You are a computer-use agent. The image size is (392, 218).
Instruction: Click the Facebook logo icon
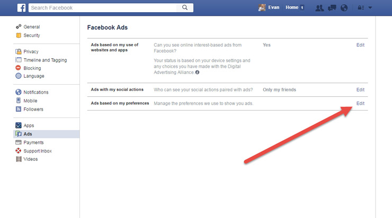[x=22, y=7]
